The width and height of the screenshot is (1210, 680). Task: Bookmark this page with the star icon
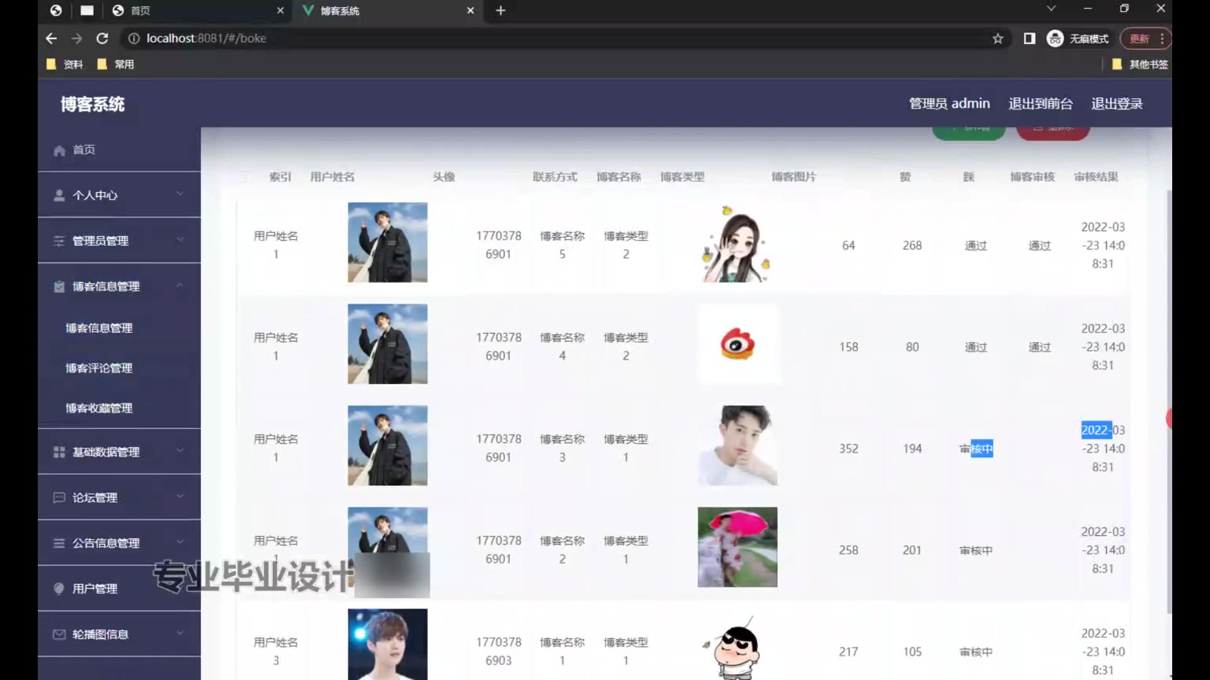(x=998, y=38)
